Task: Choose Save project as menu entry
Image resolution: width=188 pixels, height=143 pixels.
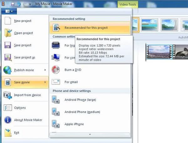Action: coord(25,57)
